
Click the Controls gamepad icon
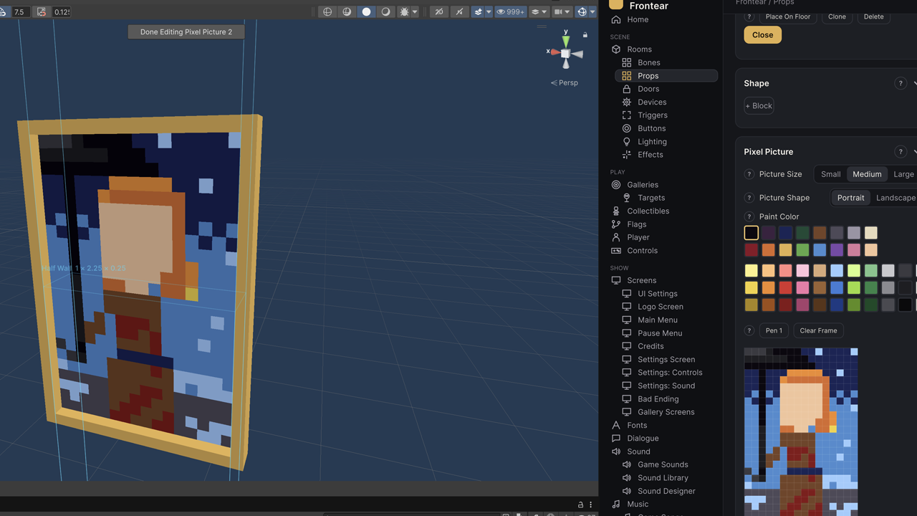click(616, 251)
